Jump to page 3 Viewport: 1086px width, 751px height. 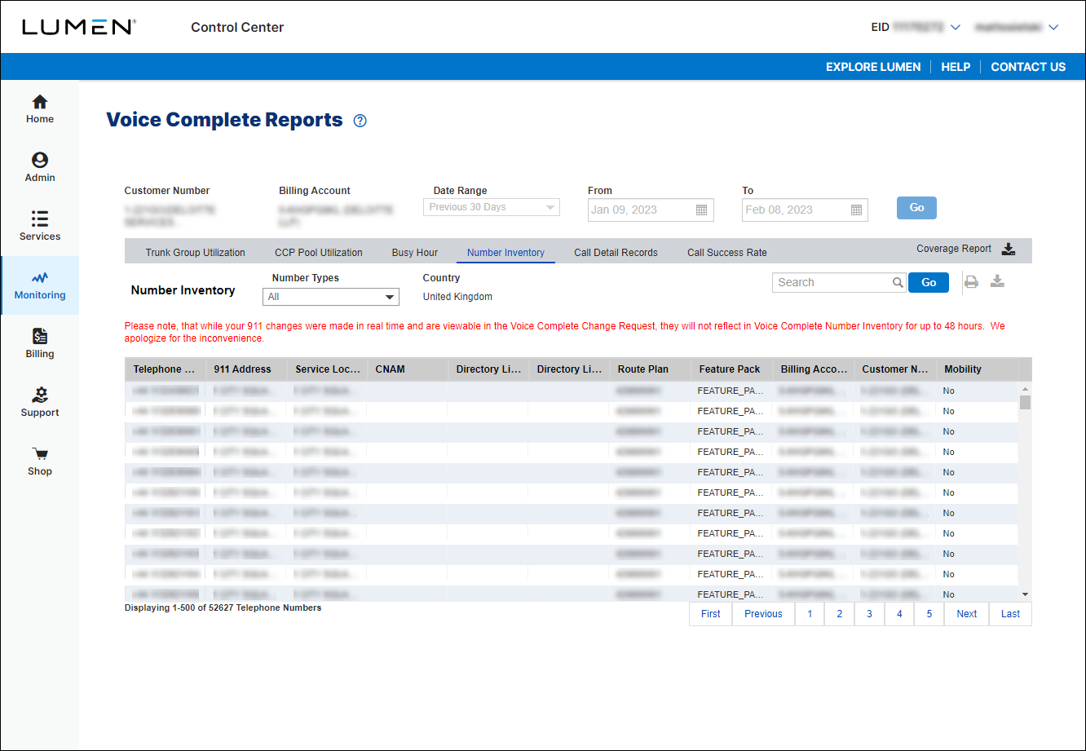[869, 614]
